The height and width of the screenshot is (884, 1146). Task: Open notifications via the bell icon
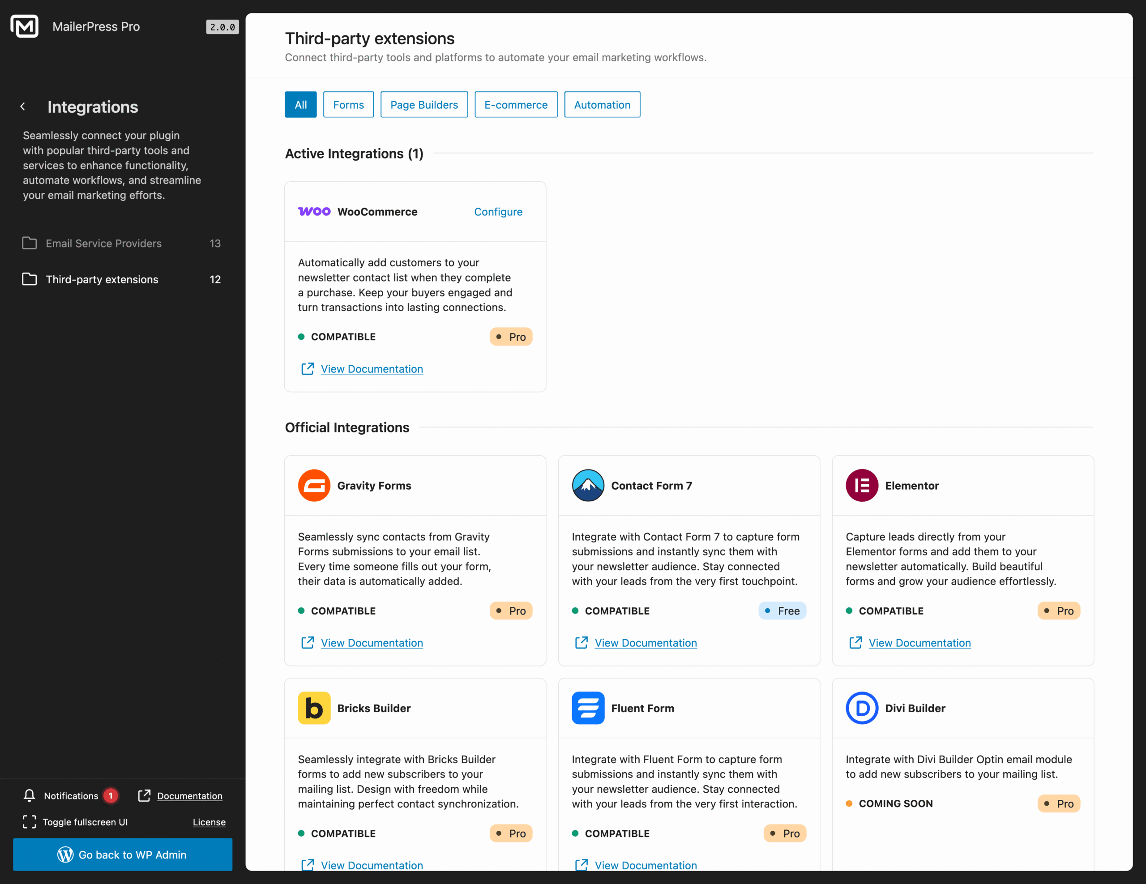(30, 796)
